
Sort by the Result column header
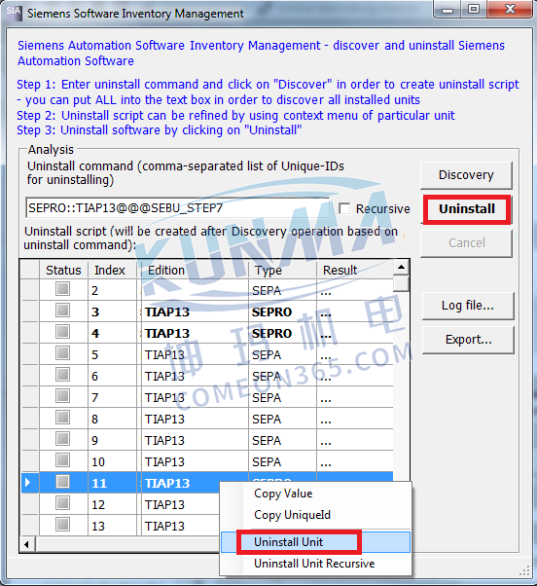[x=355, y=270]
